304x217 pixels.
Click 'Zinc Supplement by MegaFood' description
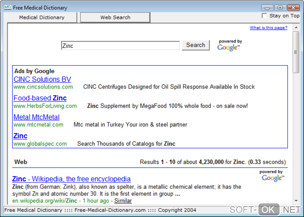pyautogui.click(x=167, y=106)
